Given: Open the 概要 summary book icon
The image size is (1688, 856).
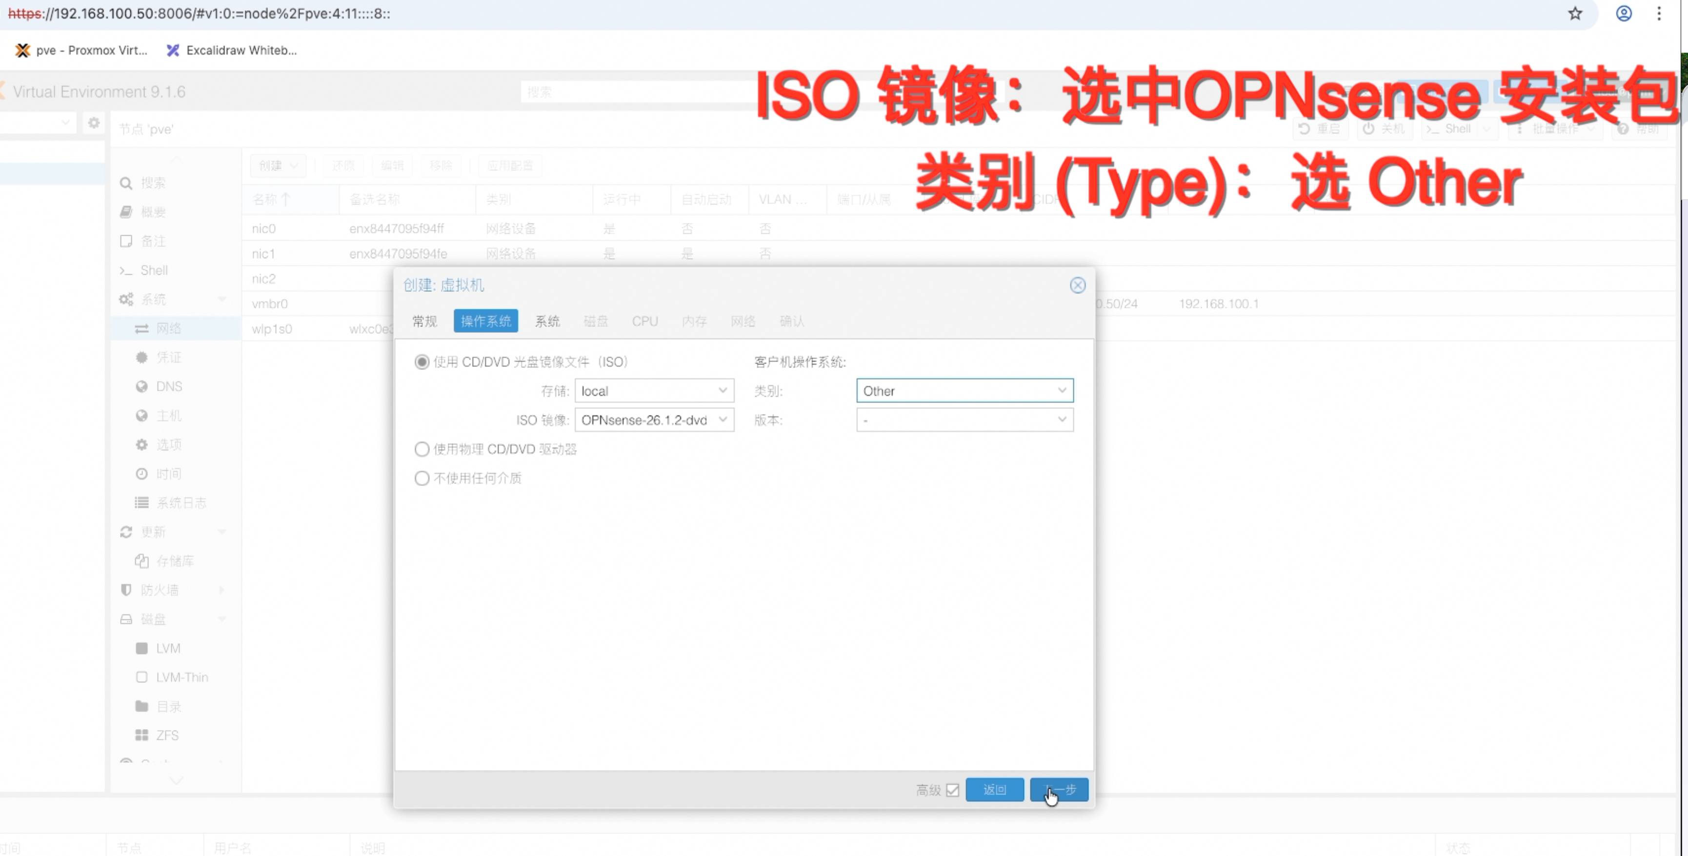Looking at the screenshot, I should pyautogui.click(x=126, y=212).
